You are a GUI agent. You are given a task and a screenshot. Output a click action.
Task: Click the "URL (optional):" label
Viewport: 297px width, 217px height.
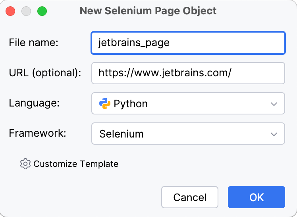click(x=45, y=73)
